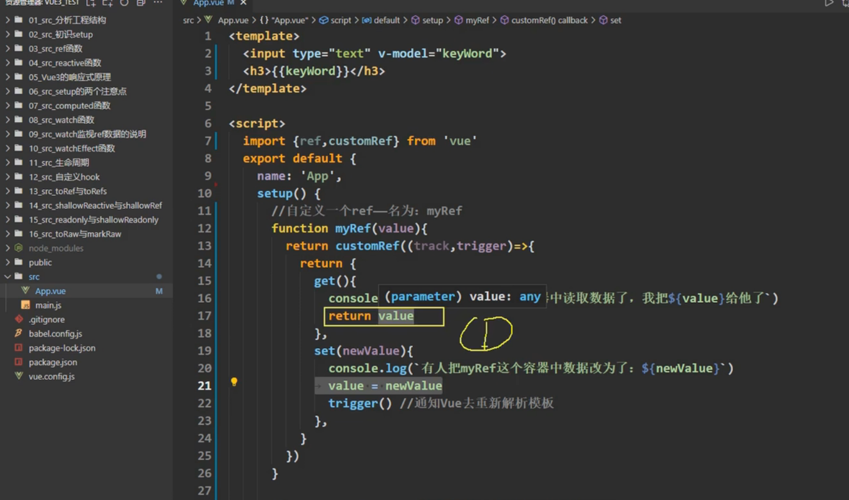Click the cube icon before myRef in breadcrumbs

click(x=458, y=20)
